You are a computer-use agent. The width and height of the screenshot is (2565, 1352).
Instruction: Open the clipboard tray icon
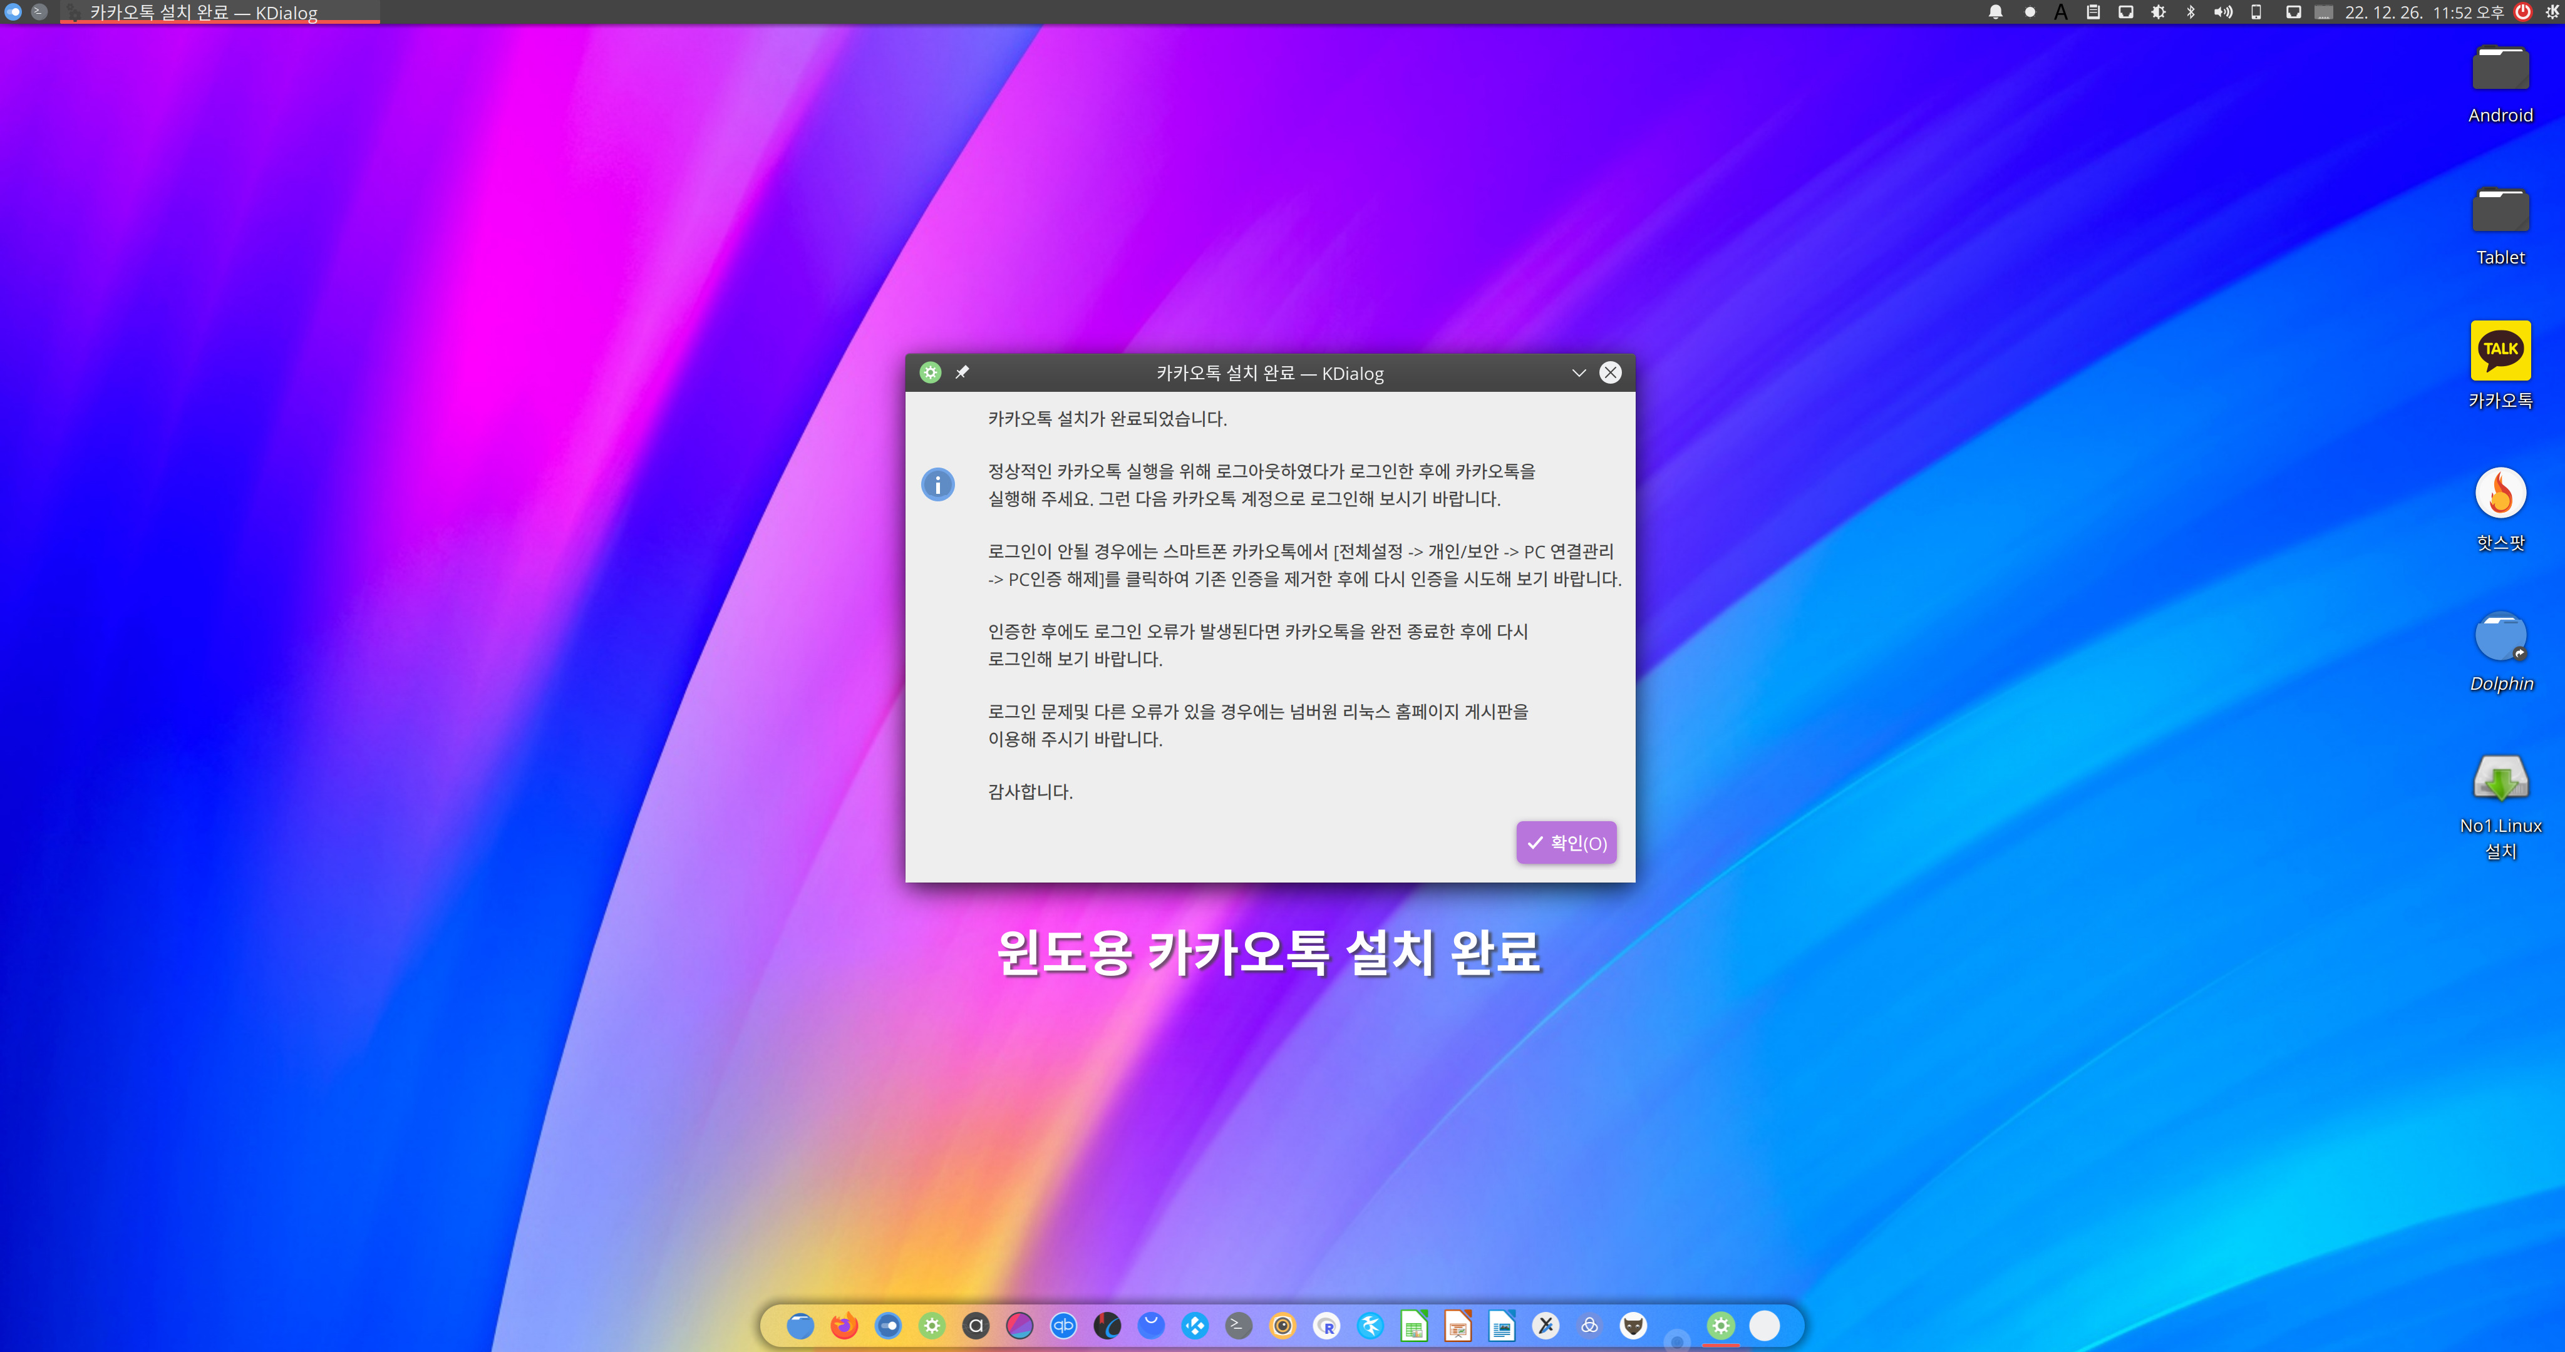[2093, 12]
